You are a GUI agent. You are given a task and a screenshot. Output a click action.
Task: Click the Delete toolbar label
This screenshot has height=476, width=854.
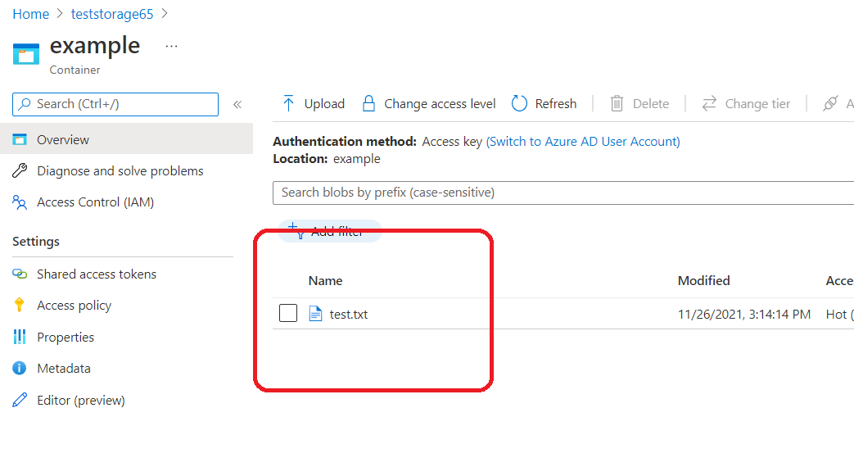(x=651, y=103)
